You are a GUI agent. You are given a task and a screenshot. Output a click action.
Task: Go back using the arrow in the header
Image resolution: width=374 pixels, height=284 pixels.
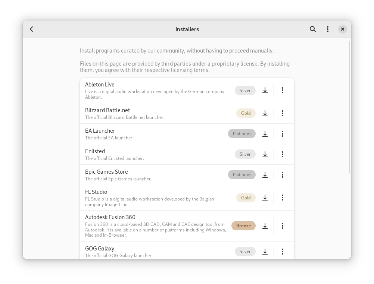(31, 29)
